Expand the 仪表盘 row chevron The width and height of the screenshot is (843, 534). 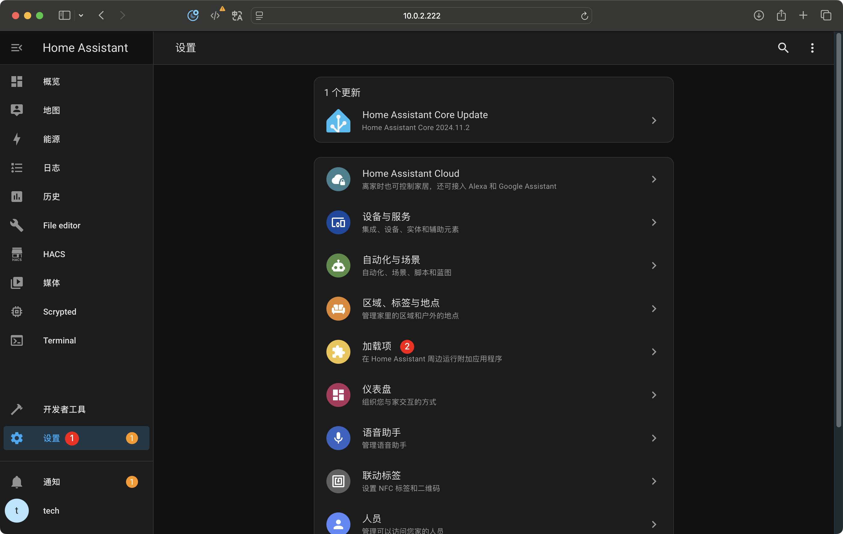[x=654, y=395]
